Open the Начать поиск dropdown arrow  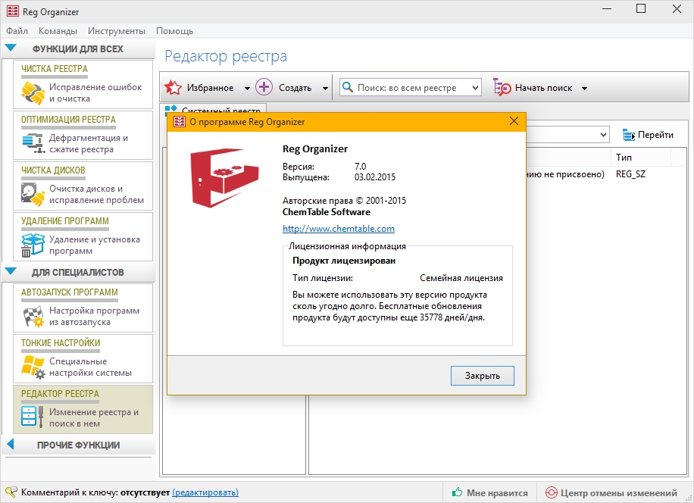point(584,88)
